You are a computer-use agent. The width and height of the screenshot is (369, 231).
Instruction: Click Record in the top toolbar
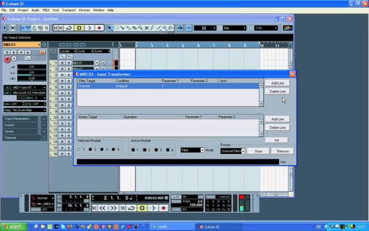[x=99, y=28]
